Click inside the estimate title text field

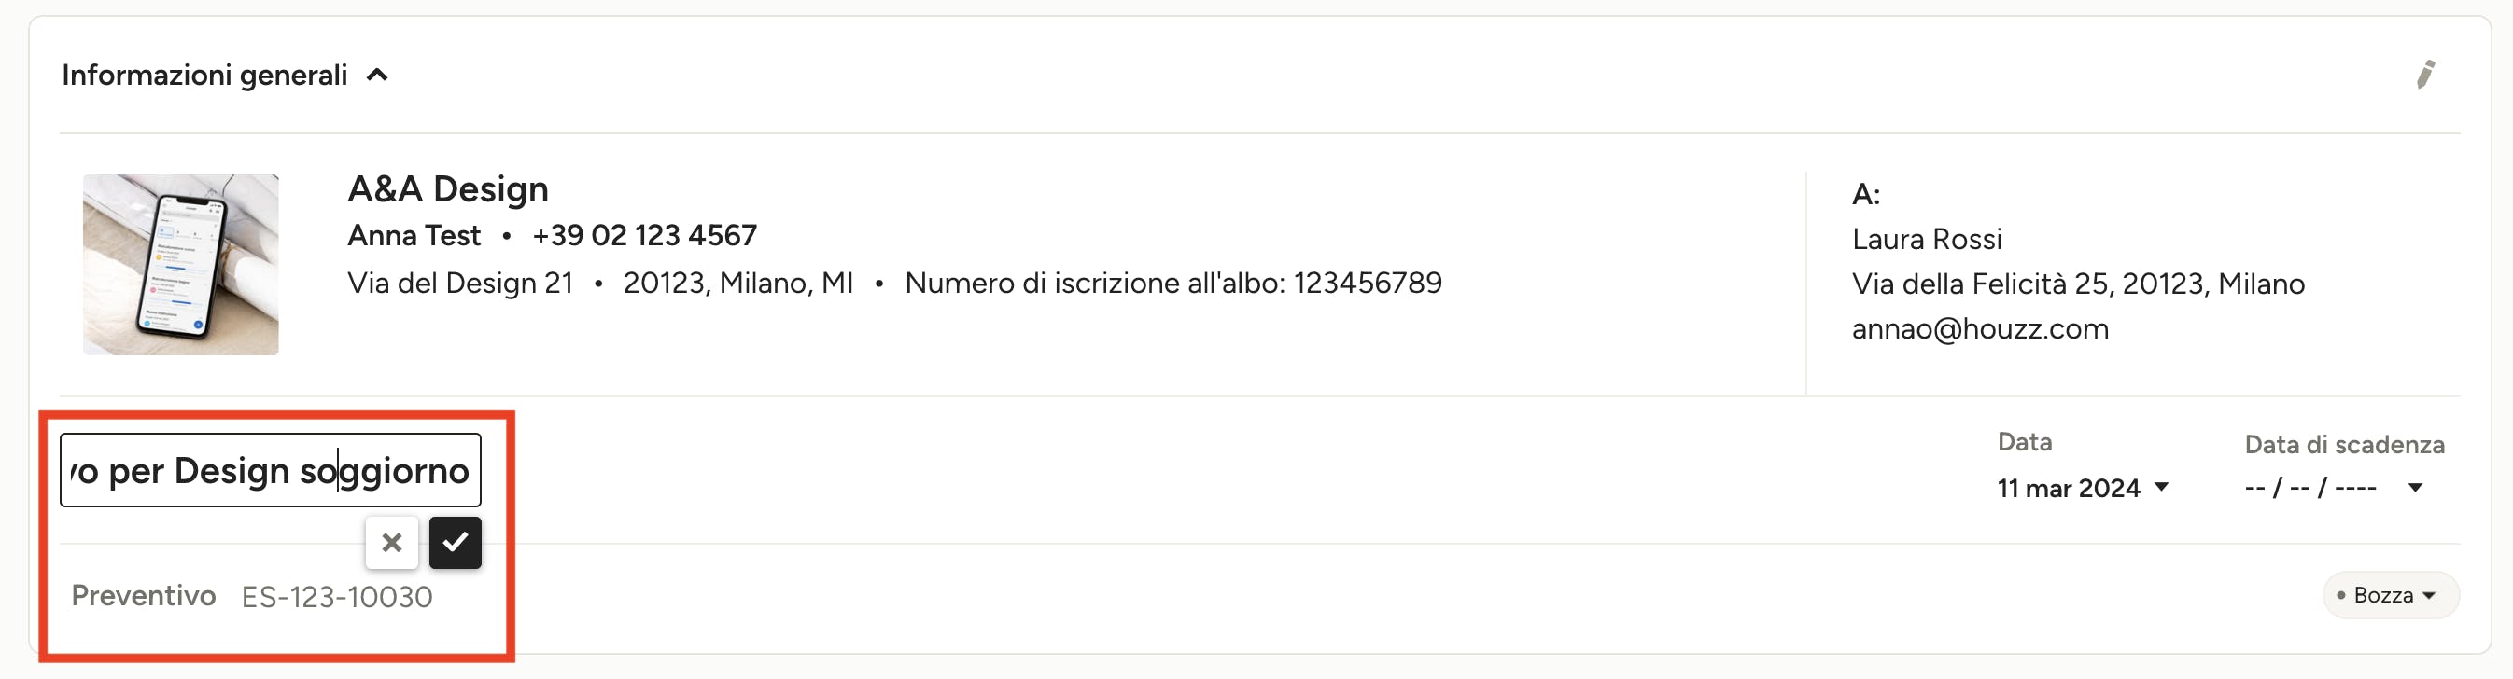(x=270, y=469)
